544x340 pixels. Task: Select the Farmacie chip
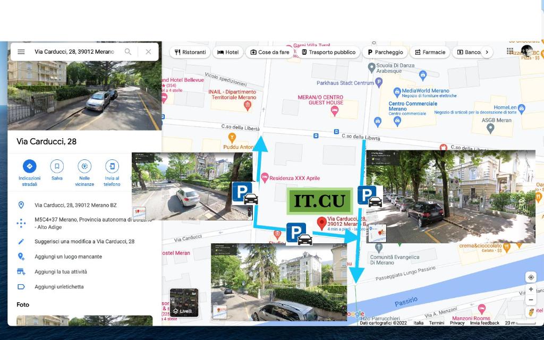(430, 52)
